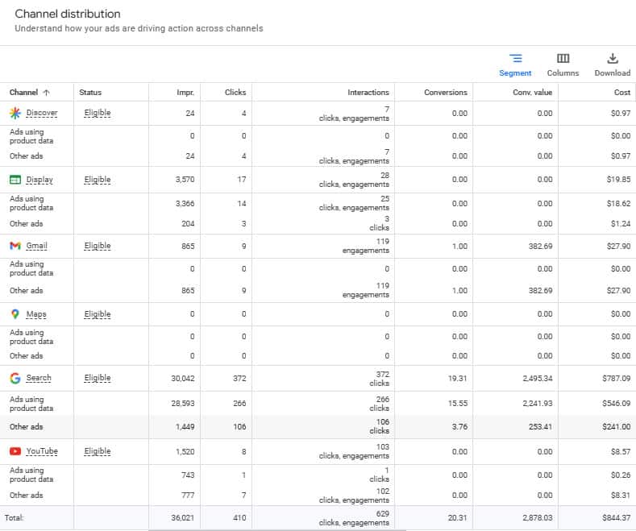The height and width of the screenshot is (531, 636).
Task: Open the YouTube channel link
Action: [42, 451]
